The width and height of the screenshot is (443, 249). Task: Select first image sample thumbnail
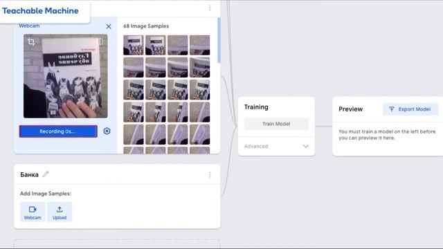134,45
